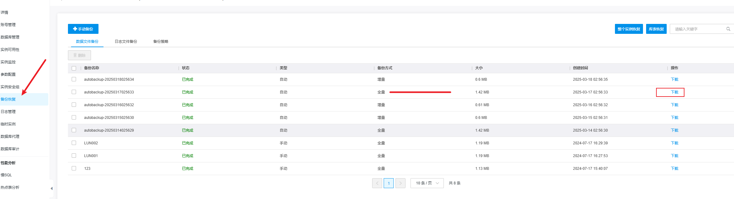This screenshot has height=199, width=734.
Task: Download the autobackup-20250317025633 backup
Action: coord(674,92)
